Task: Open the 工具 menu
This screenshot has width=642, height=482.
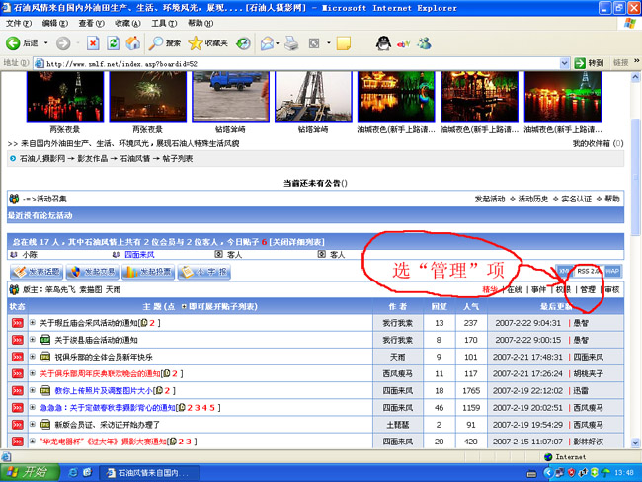Action: tap(164, 24)
